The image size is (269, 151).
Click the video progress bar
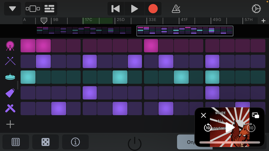tap(230, 142)
